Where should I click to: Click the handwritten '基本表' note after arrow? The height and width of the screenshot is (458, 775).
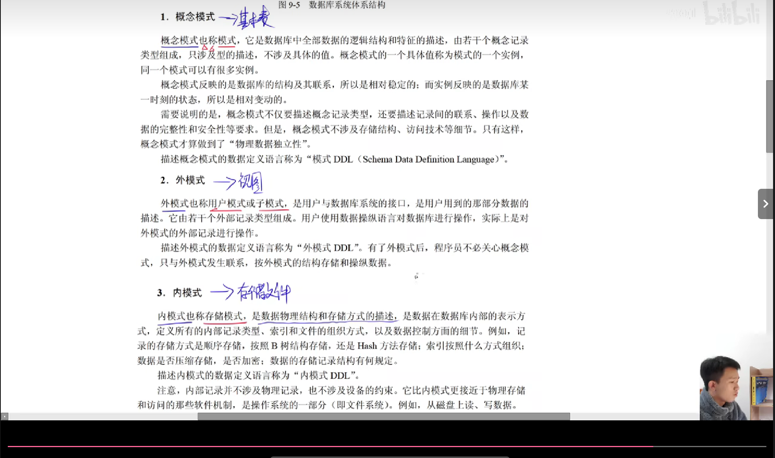(x=254, y=18)
